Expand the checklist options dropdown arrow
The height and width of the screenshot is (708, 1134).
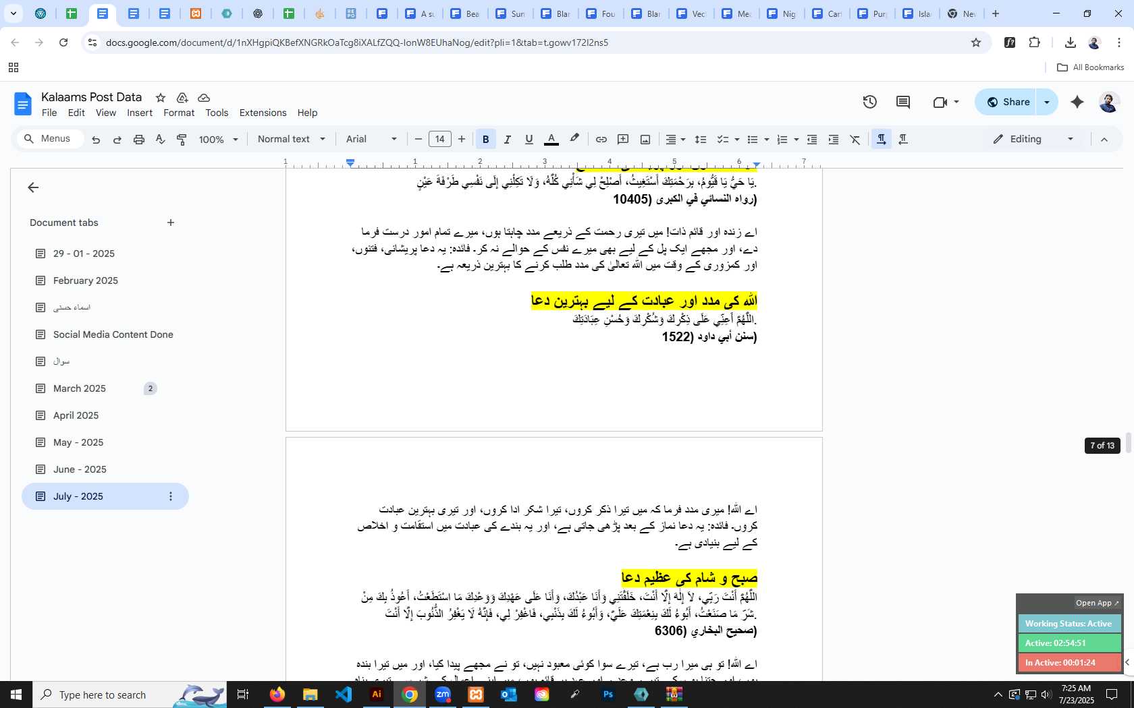pyautogui.click(x=736, y=140)
